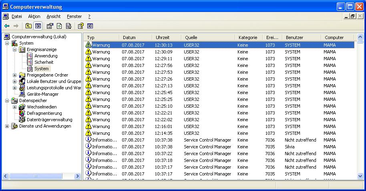This screenshot has width=366, height=191.
Task: Expand Lokale Benutzer und Gruppen
Action: tap(15, 82)
